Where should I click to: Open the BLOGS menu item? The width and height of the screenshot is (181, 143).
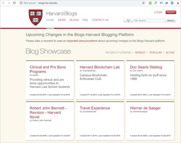[74, 20]
